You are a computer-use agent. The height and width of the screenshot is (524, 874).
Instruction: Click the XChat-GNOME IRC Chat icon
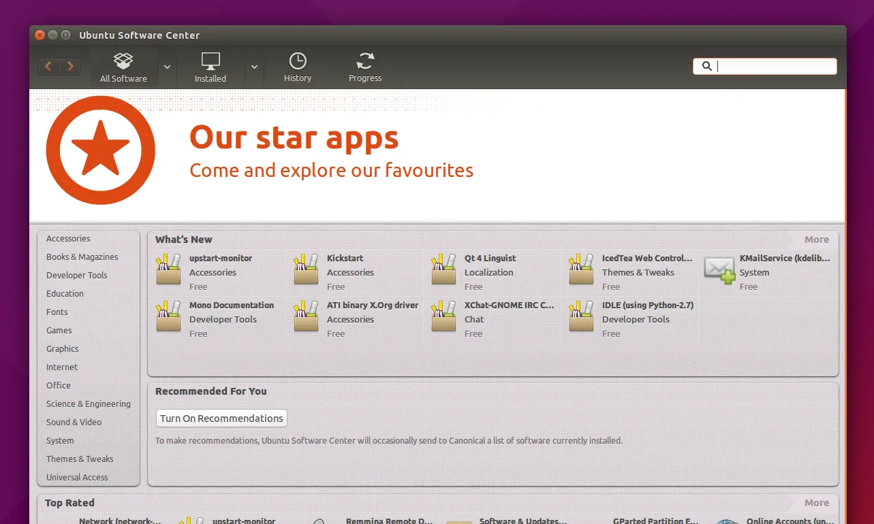tap(443, 316)
